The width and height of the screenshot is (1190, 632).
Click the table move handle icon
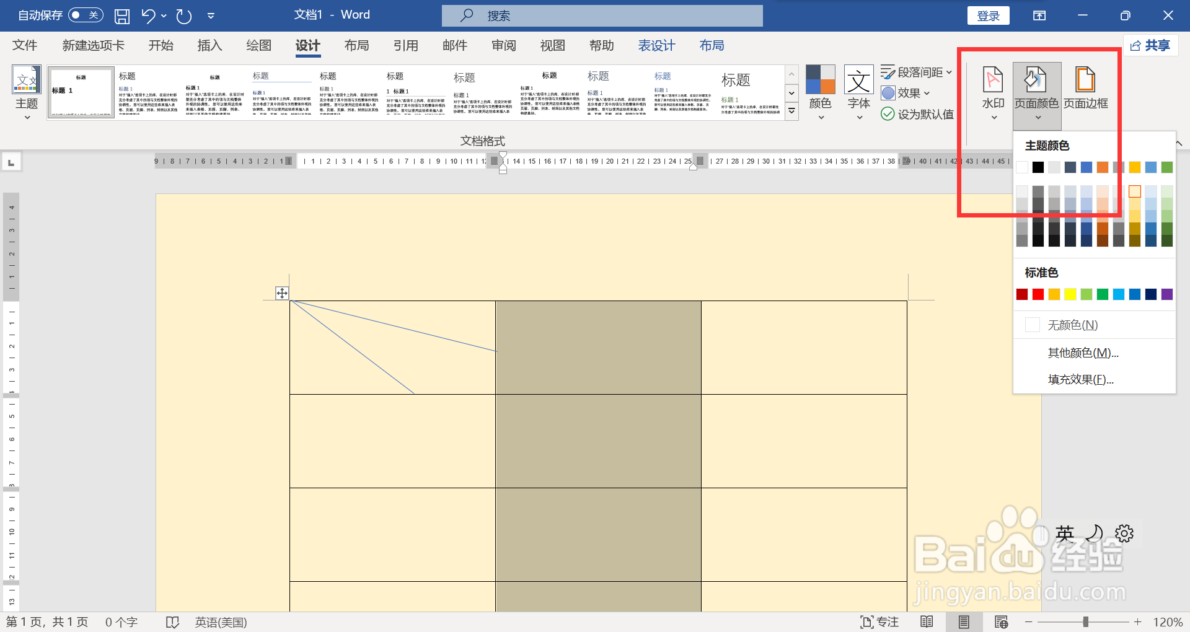pos(282,293)
